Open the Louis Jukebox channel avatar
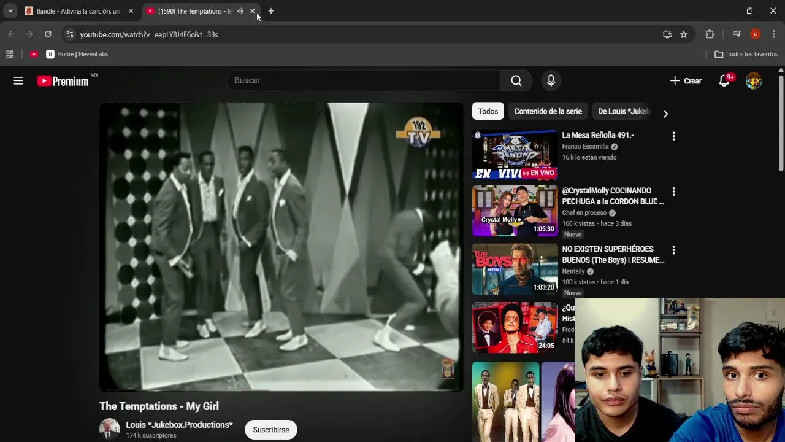Viewport: 785px width, 442px height. [110, 429]
